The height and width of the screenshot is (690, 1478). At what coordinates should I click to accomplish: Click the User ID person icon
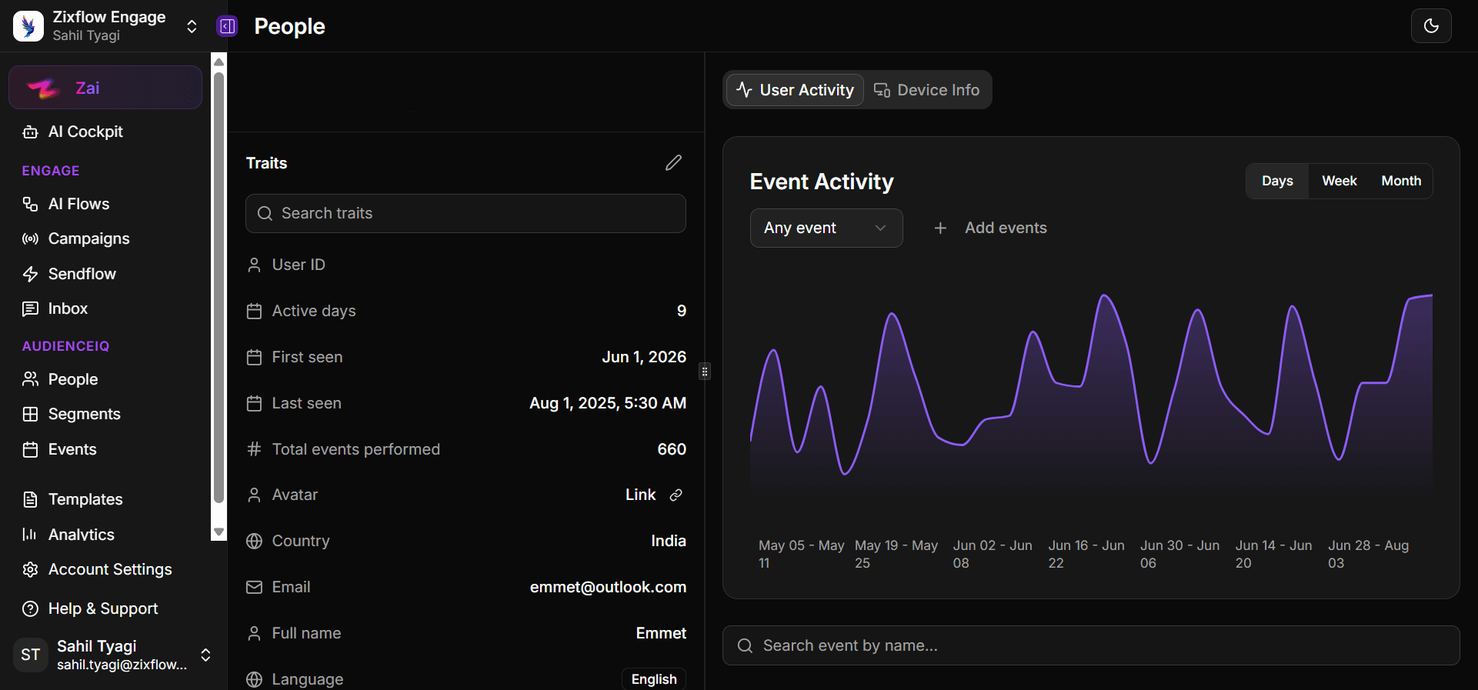point(254,265)
